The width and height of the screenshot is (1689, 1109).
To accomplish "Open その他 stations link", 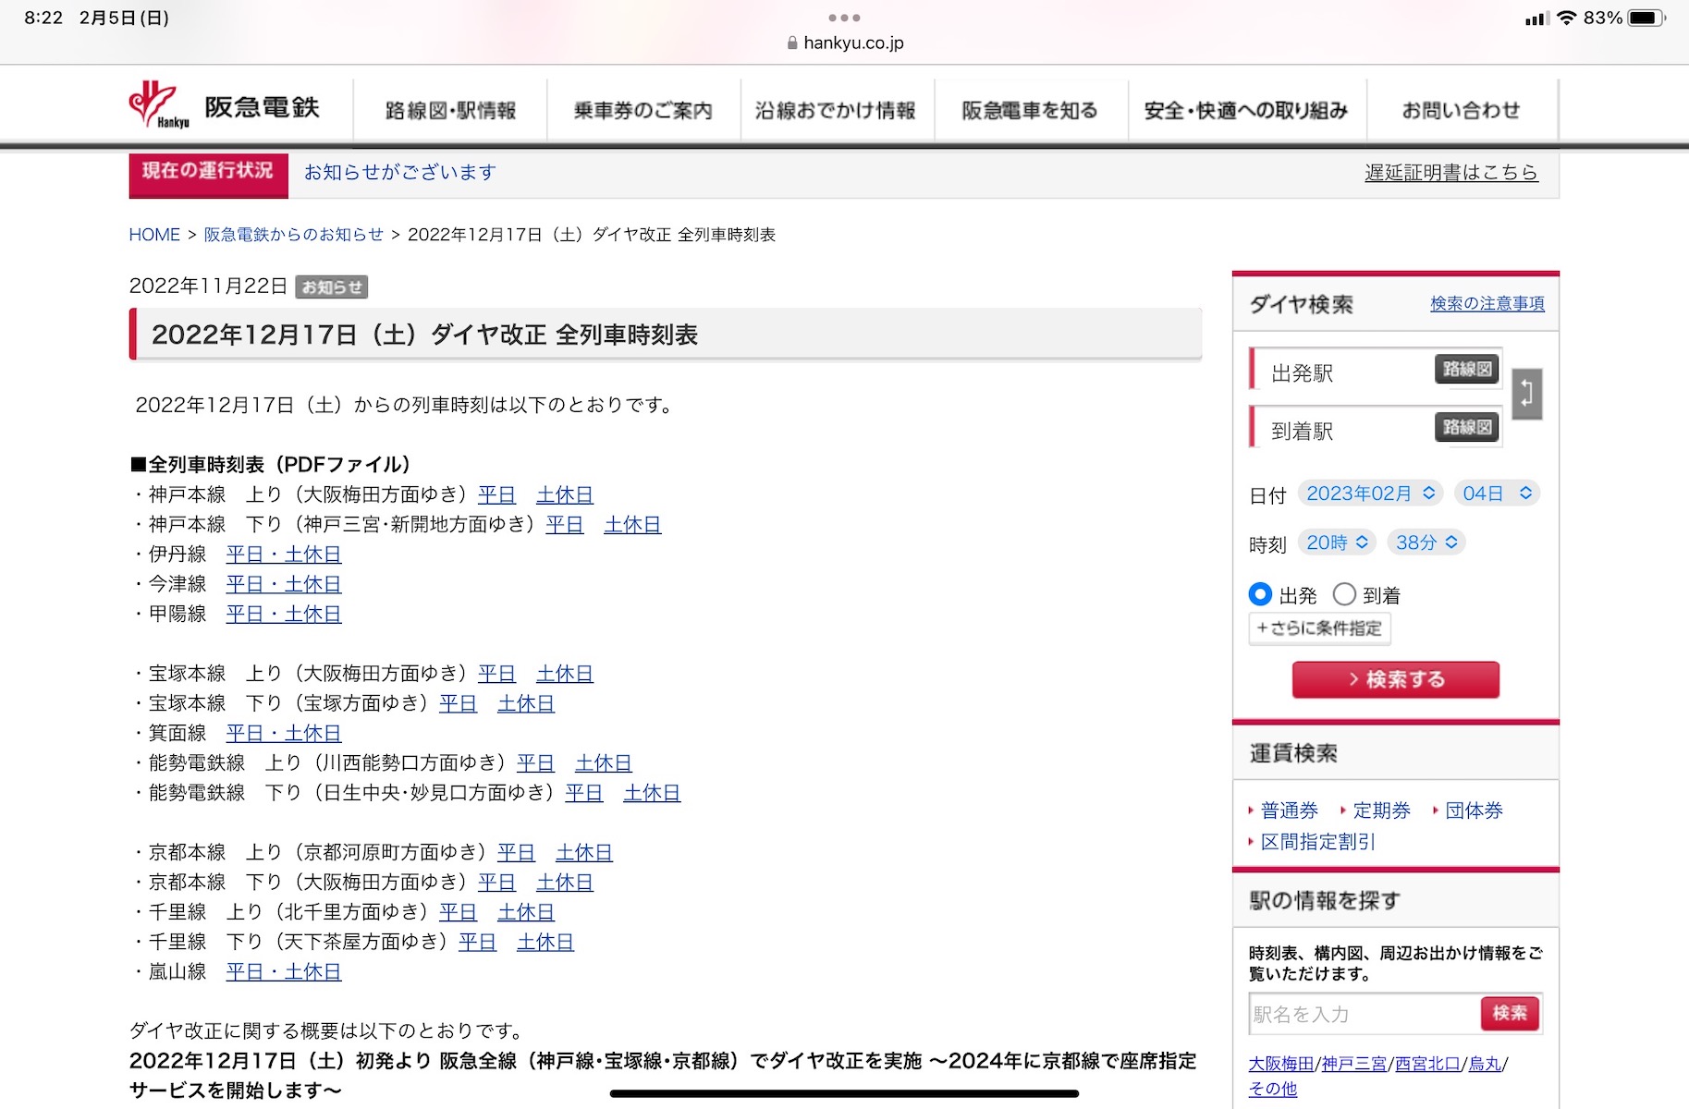I will point(1273,1089).
